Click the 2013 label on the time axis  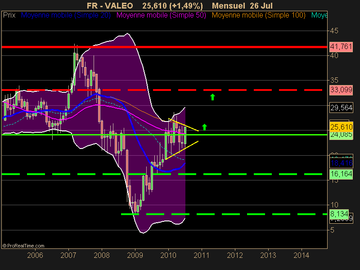point(268,255)
